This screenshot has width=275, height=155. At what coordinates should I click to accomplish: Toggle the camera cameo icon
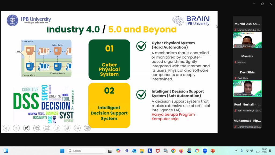point(57,128)
